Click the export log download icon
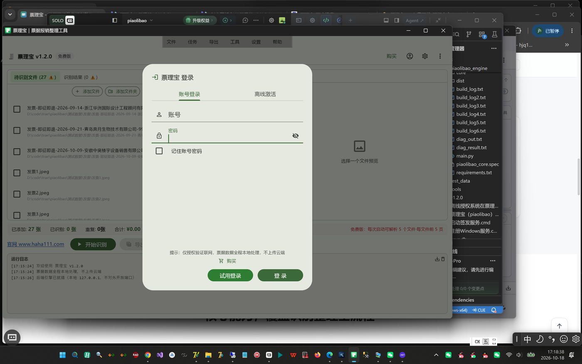The image size is (582, 364). pyautogui.click(x=437, y=259)
